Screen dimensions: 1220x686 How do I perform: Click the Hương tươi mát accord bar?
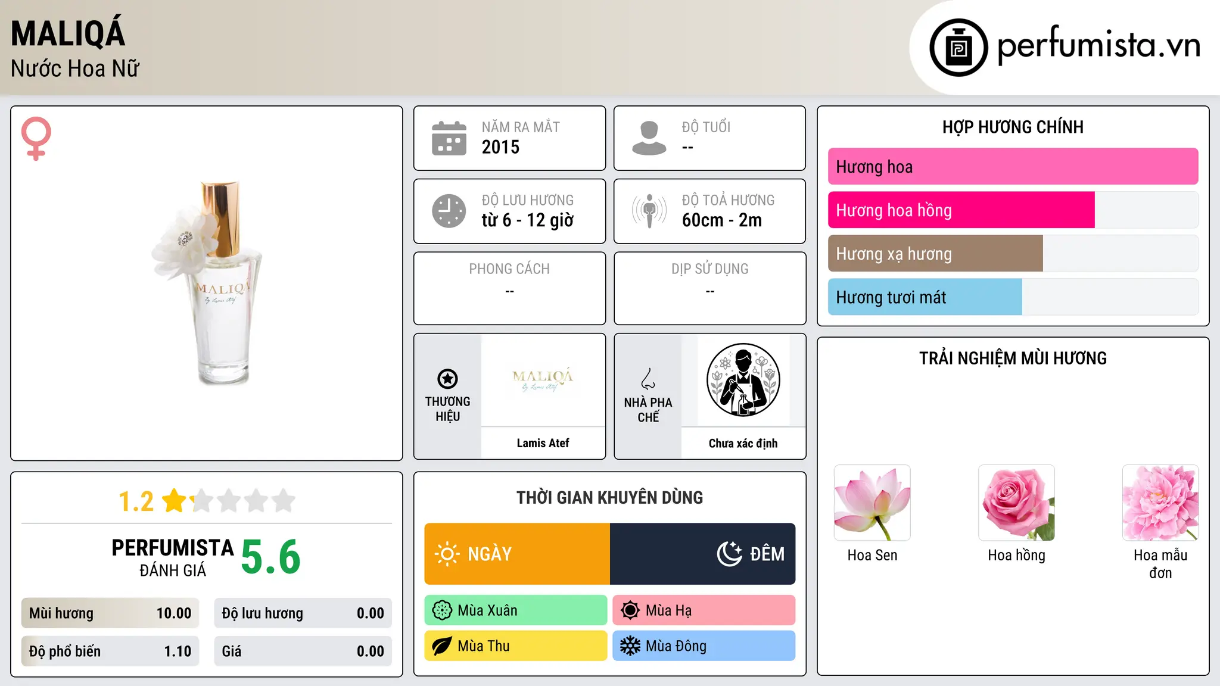click(1013, 297)
